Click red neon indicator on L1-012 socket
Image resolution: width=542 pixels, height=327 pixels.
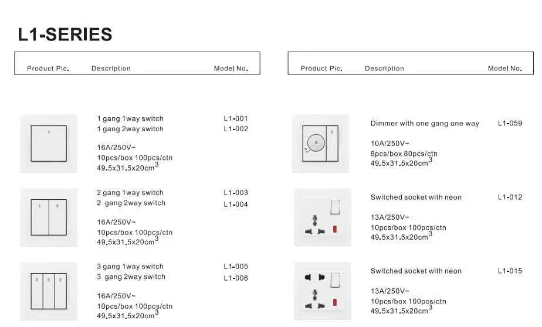(x=334, y=229)
